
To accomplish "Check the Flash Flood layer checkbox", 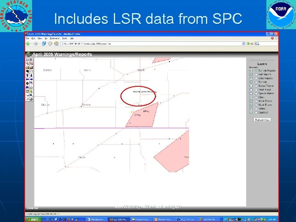I will point(251,90).
